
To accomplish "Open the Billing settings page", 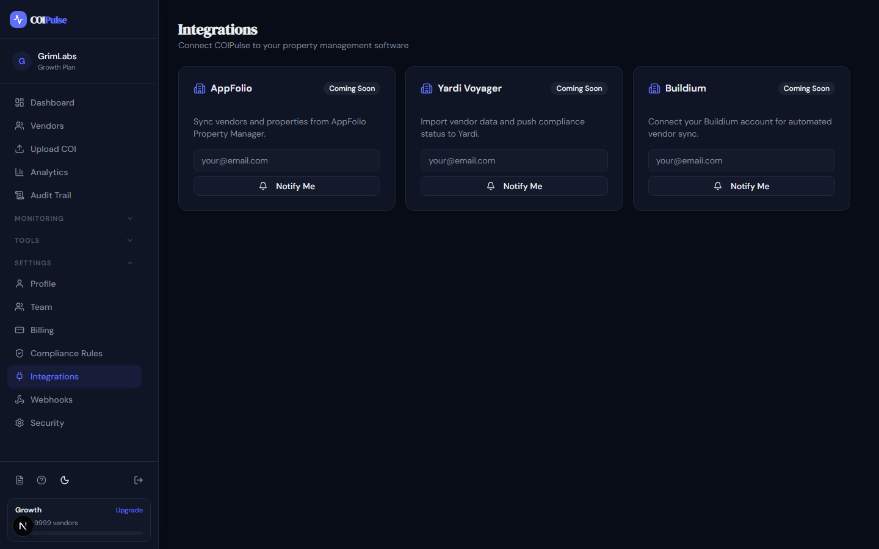I will coord(74,330).
